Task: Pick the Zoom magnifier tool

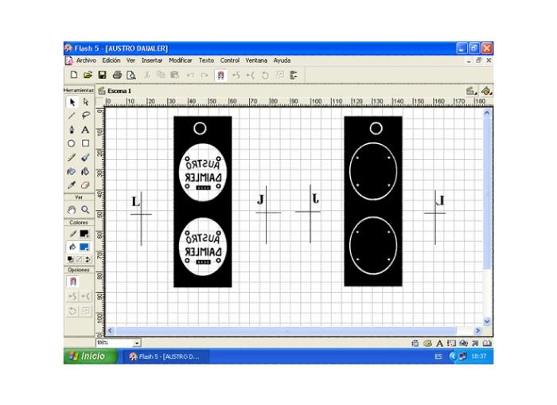Action: (85, 209)
